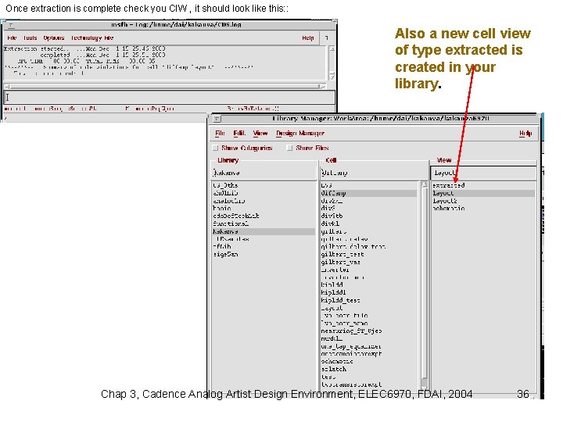Select the basic library
The height and width of the screenshot is (422, 563).
click(x=222, y=208)
